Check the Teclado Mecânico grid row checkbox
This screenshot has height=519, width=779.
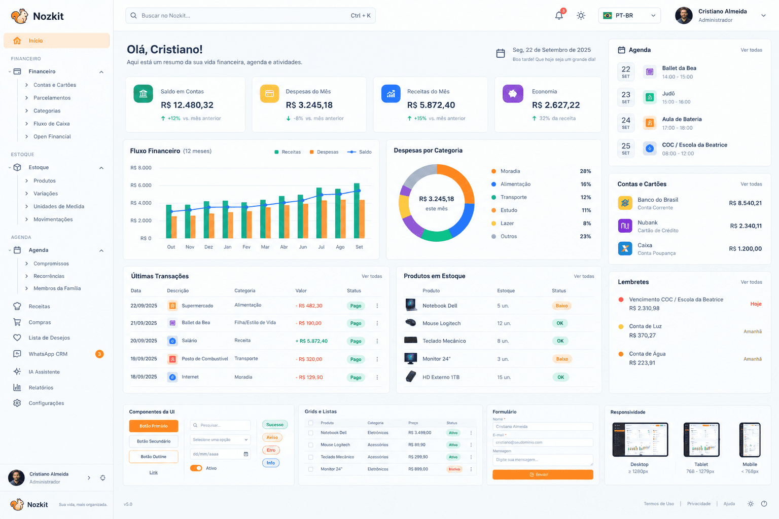coord(311,457)
